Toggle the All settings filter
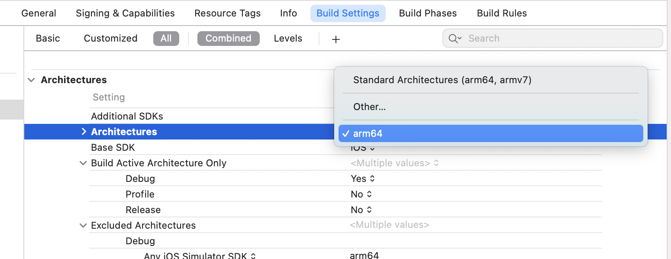 pyautogui.click(x=166, y=38)
